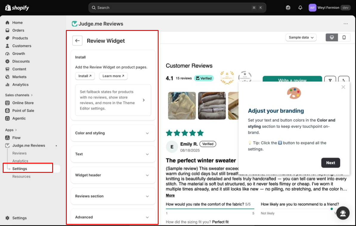This screenshot has width=356, height=226.
Task: Expand the Color and styling section
Action: tap(113, 133)
